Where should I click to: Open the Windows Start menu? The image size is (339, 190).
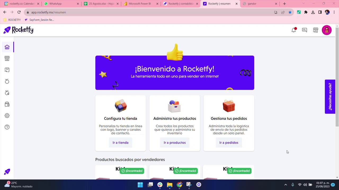140,185
